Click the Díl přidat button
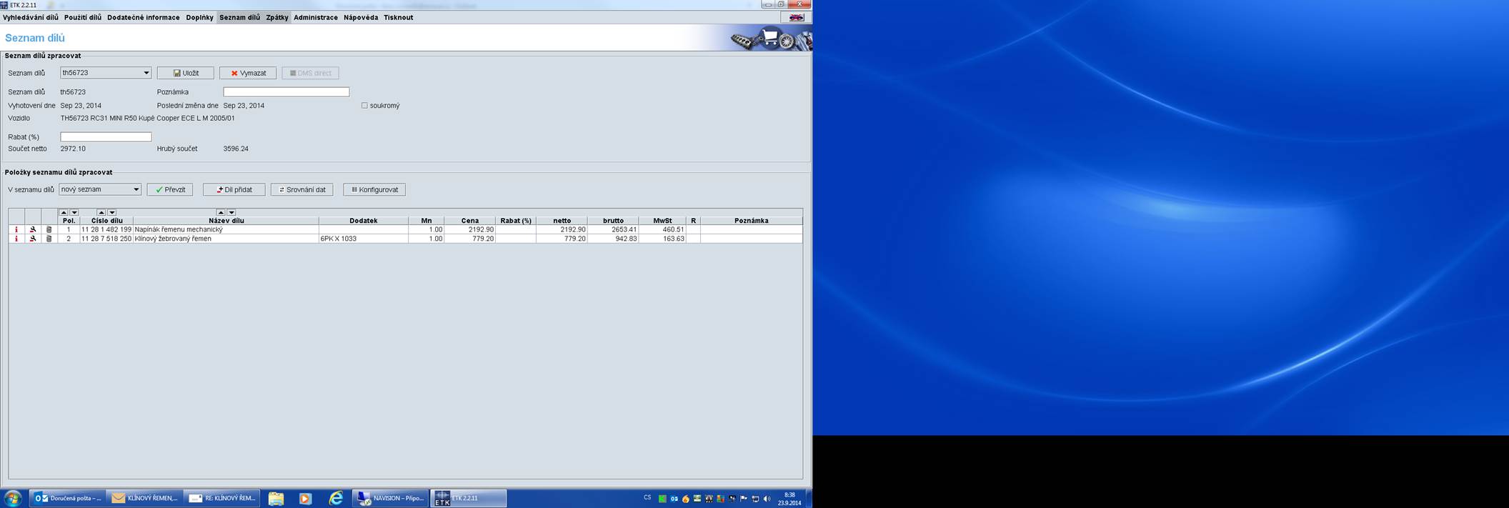 [234, 189]
